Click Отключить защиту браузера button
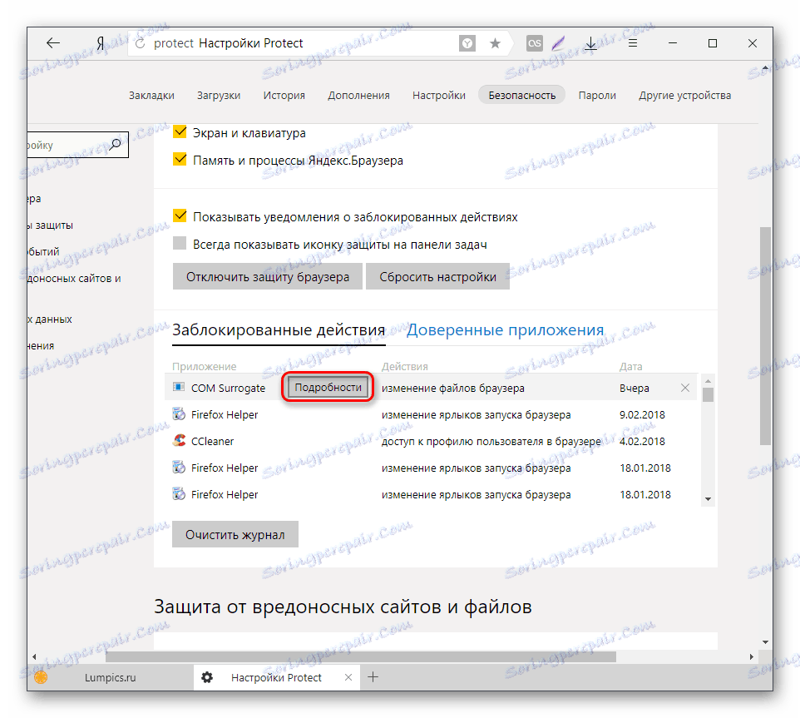This screenshot has width=800, height=718. tap(267, 276)
